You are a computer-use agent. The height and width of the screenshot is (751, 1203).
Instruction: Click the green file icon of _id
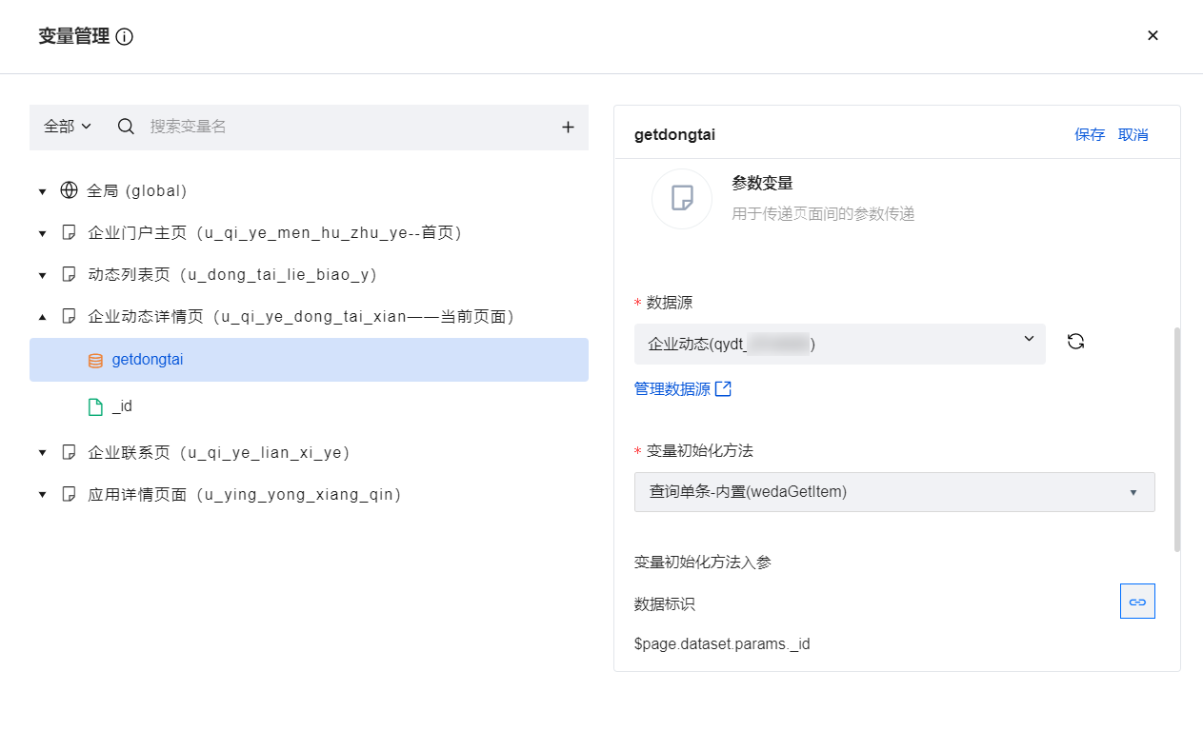(95, 406)
